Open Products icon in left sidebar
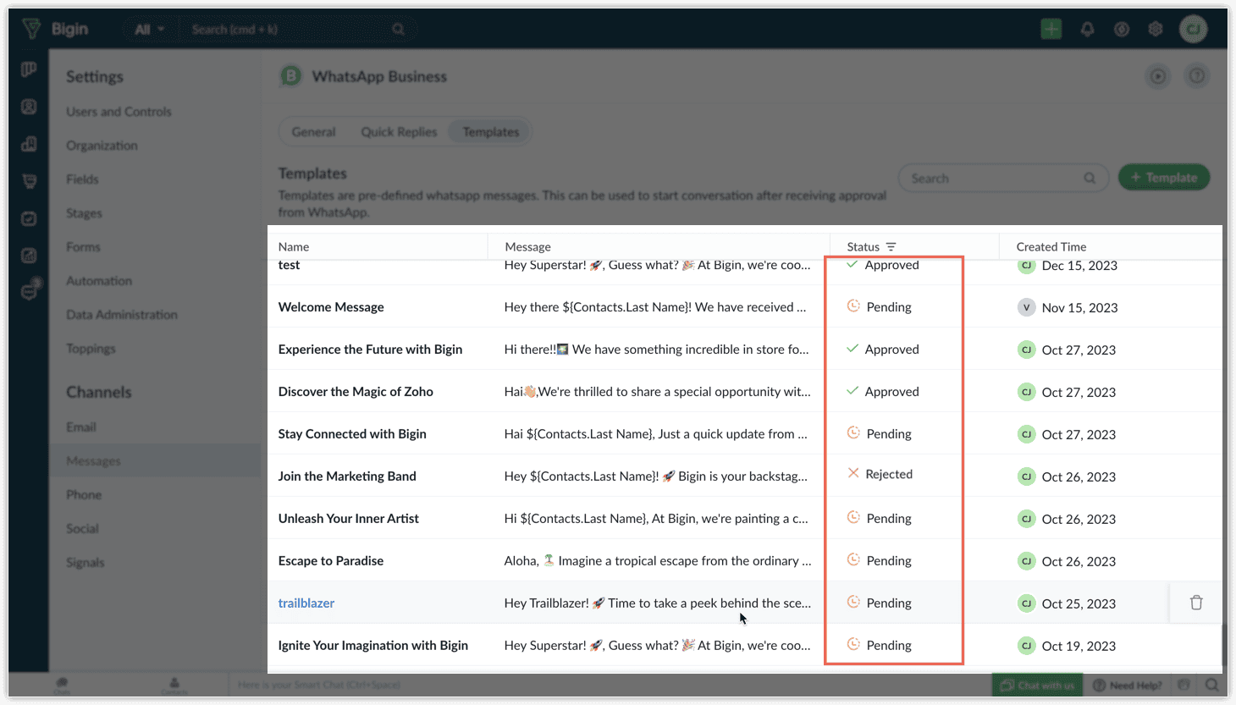The image size is (1236, 705). pos(29,181)
